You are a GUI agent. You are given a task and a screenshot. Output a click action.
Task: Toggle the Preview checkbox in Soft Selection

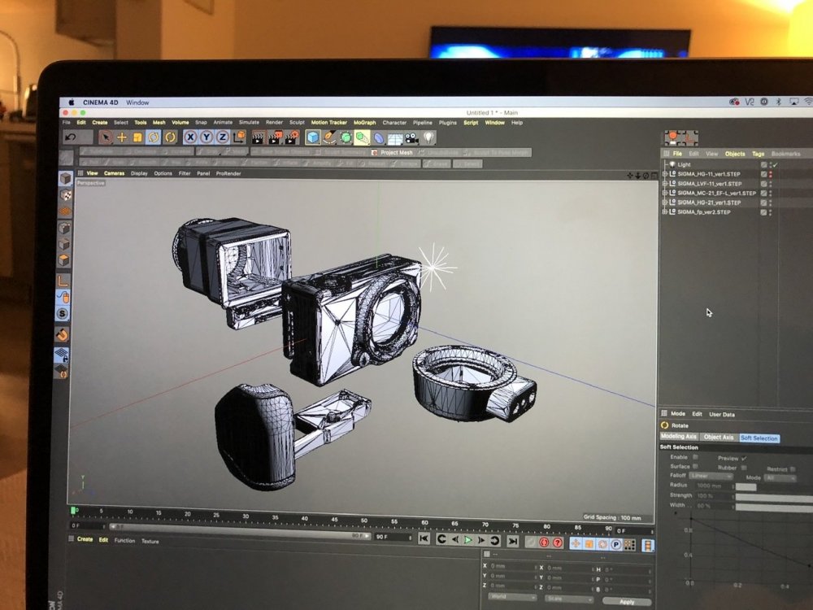coord(744,458)
